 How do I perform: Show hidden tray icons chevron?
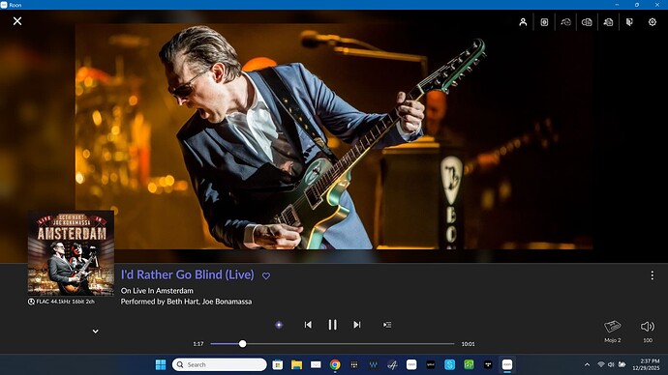point(587,364)
